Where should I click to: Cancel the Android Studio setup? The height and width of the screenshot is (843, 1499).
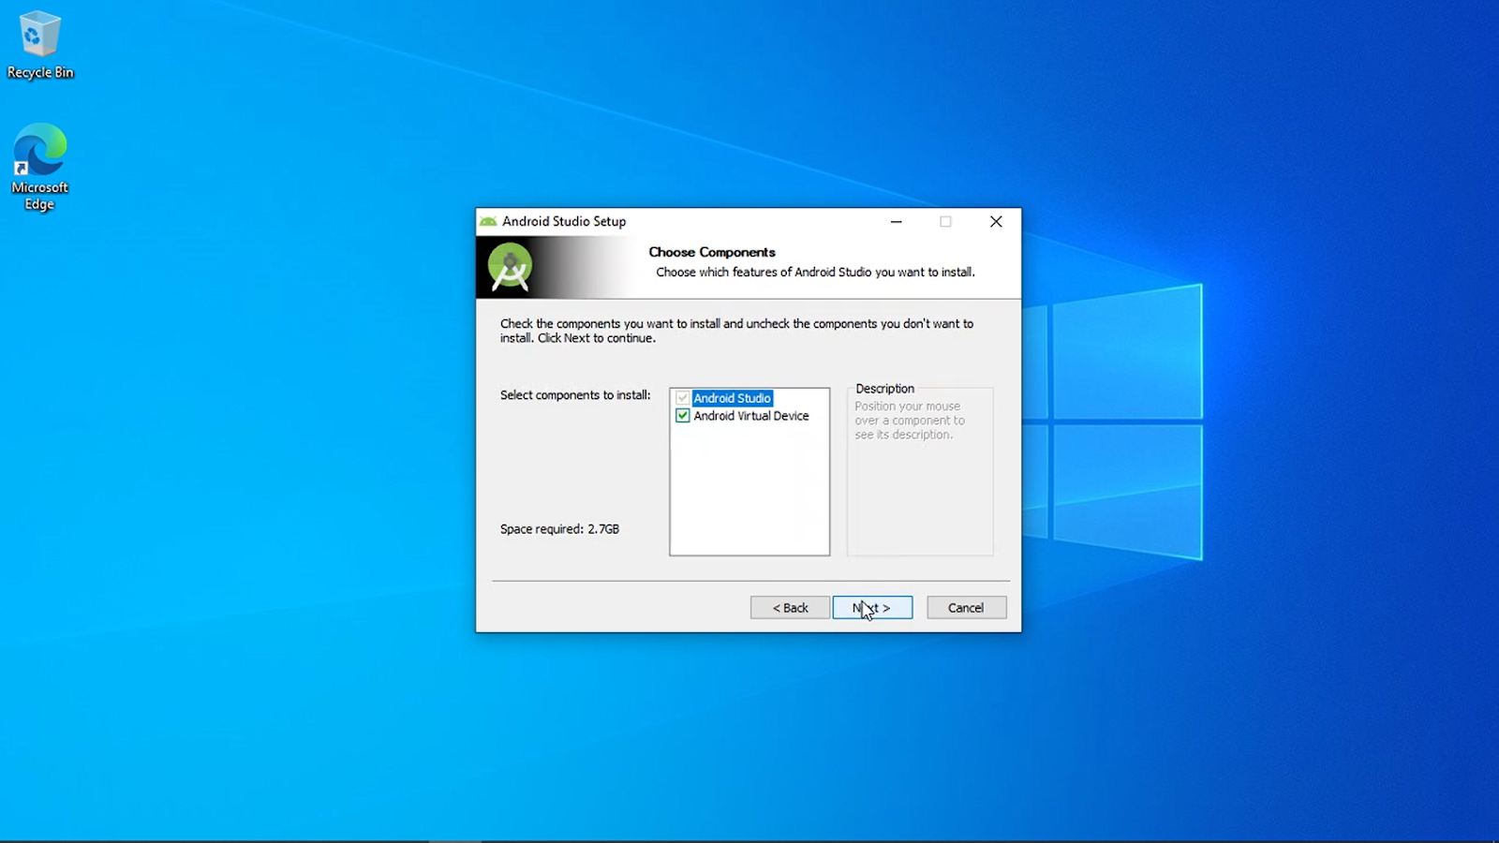click(x=966, y=608)
